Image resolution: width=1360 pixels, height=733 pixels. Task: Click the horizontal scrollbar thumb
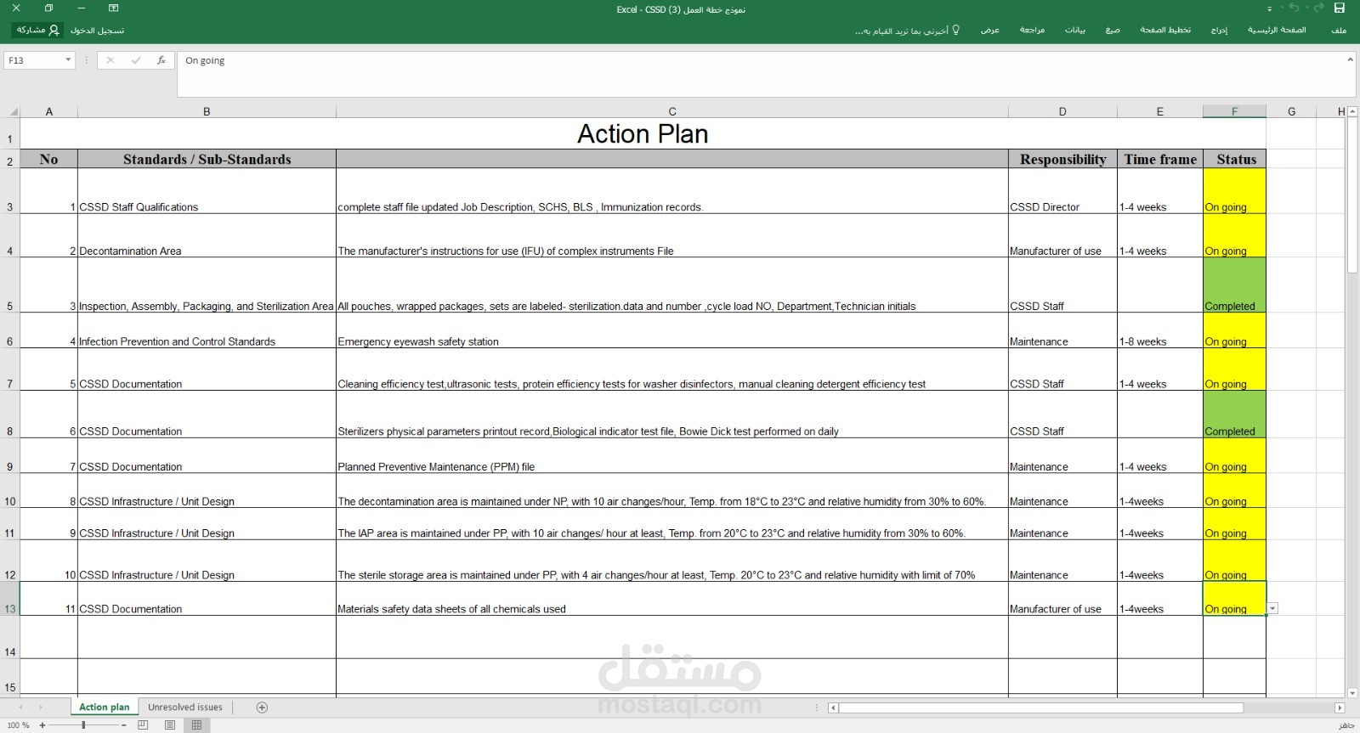click(x=1041, y=708)
